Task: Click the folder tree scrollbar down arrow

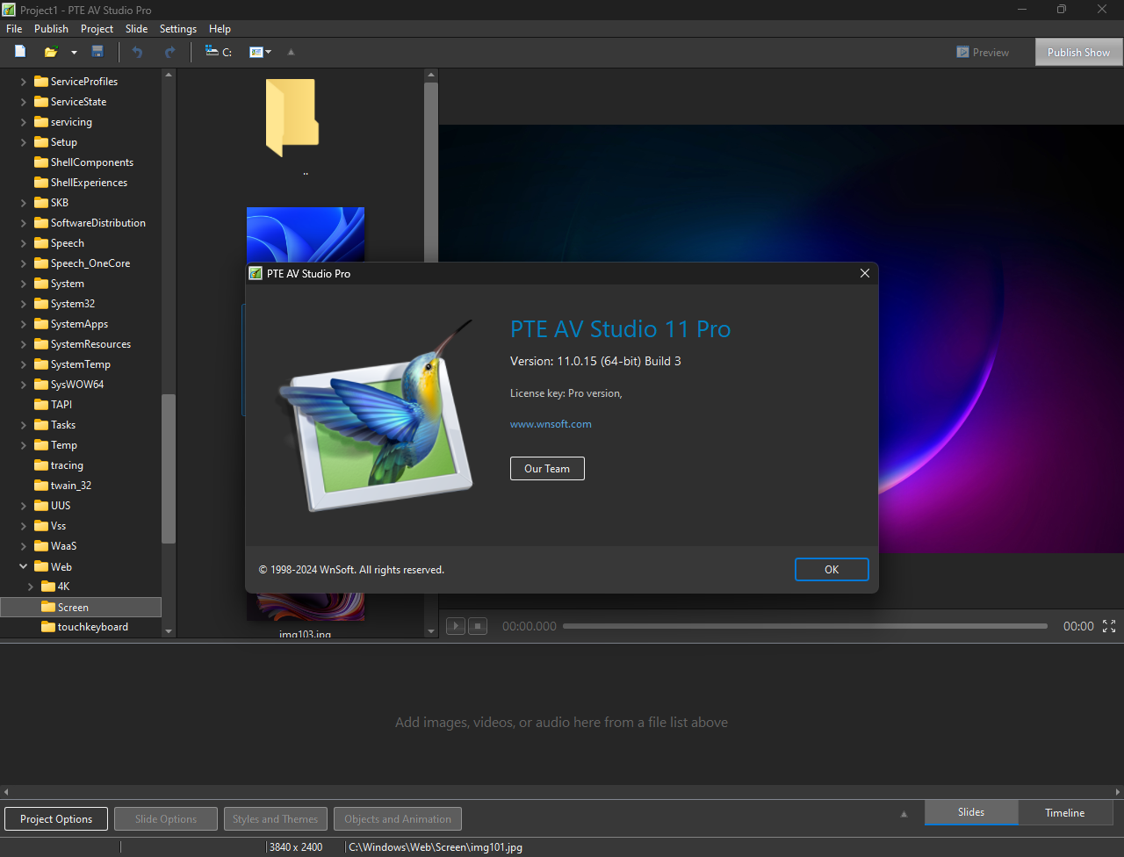Action: click(x=169, y=630)
